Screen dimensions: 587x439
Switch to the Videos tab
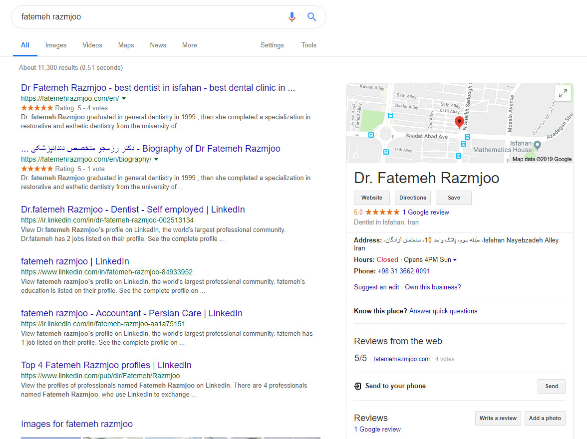click(92, 45)
